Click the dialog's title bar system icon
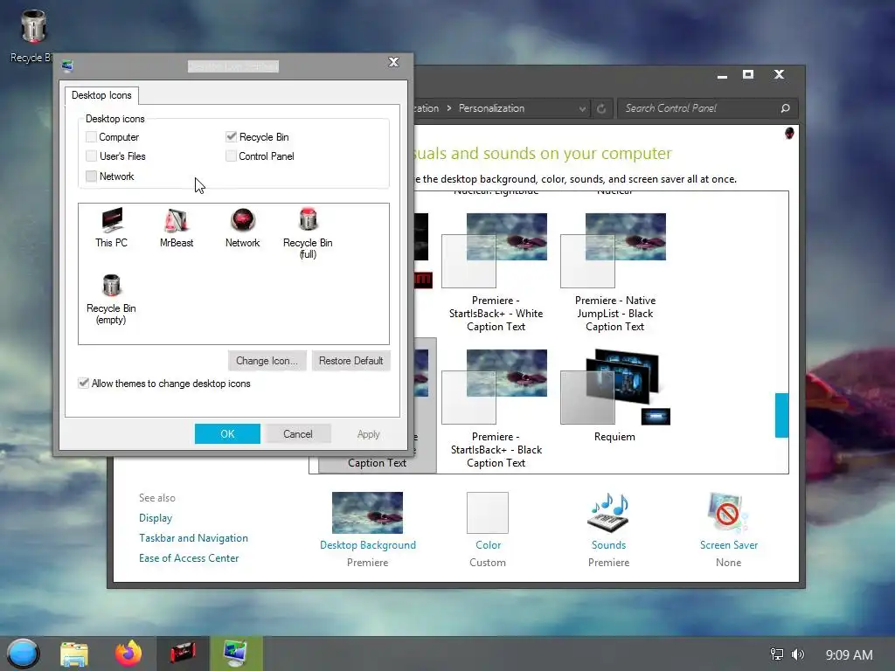 (x=68, y=66)
